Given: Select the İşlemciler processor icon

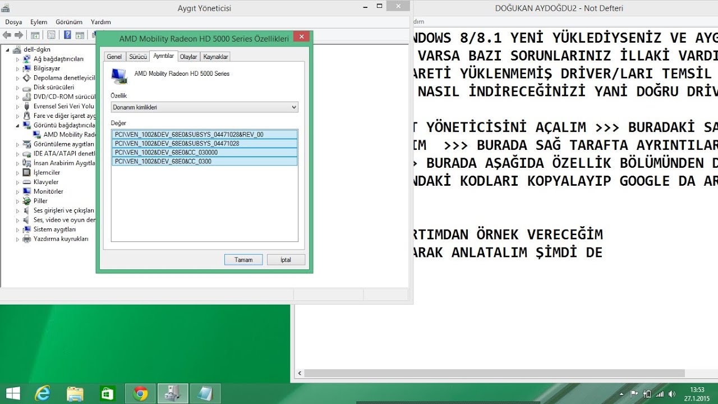Looking at the screenshot, I should click(x=27, y=173).
